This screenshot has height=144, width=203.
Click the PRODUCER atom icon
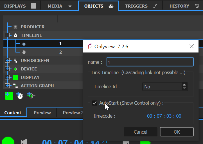(15, 27)
